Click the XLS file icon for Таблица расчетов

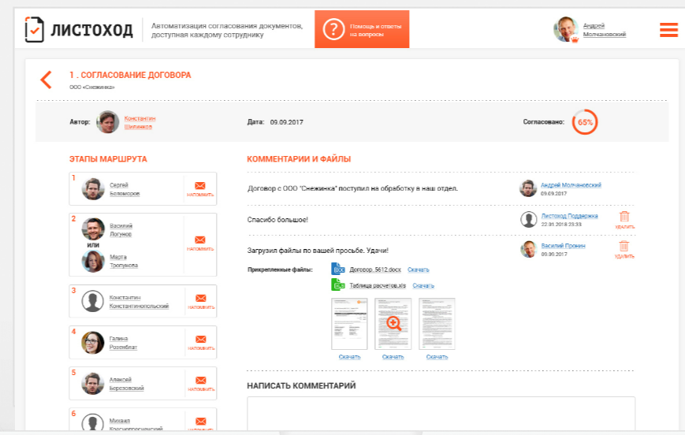pos(338,284)
